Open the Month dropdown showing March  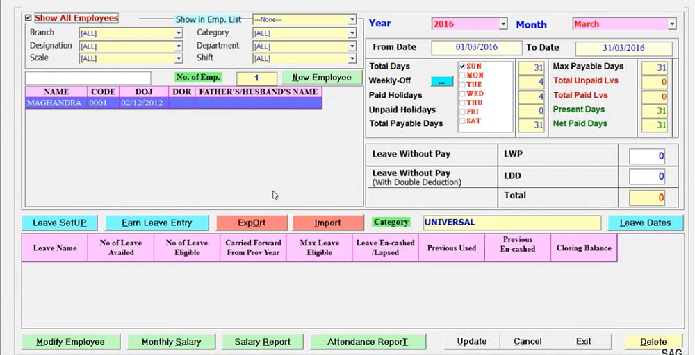(x=672, y=24)
